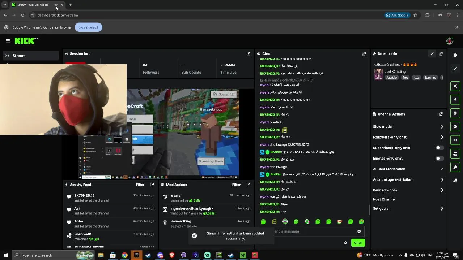
Task: Open Mod Actions Filter dropdown
Action: pyautogui.click(x=236, y=185)
